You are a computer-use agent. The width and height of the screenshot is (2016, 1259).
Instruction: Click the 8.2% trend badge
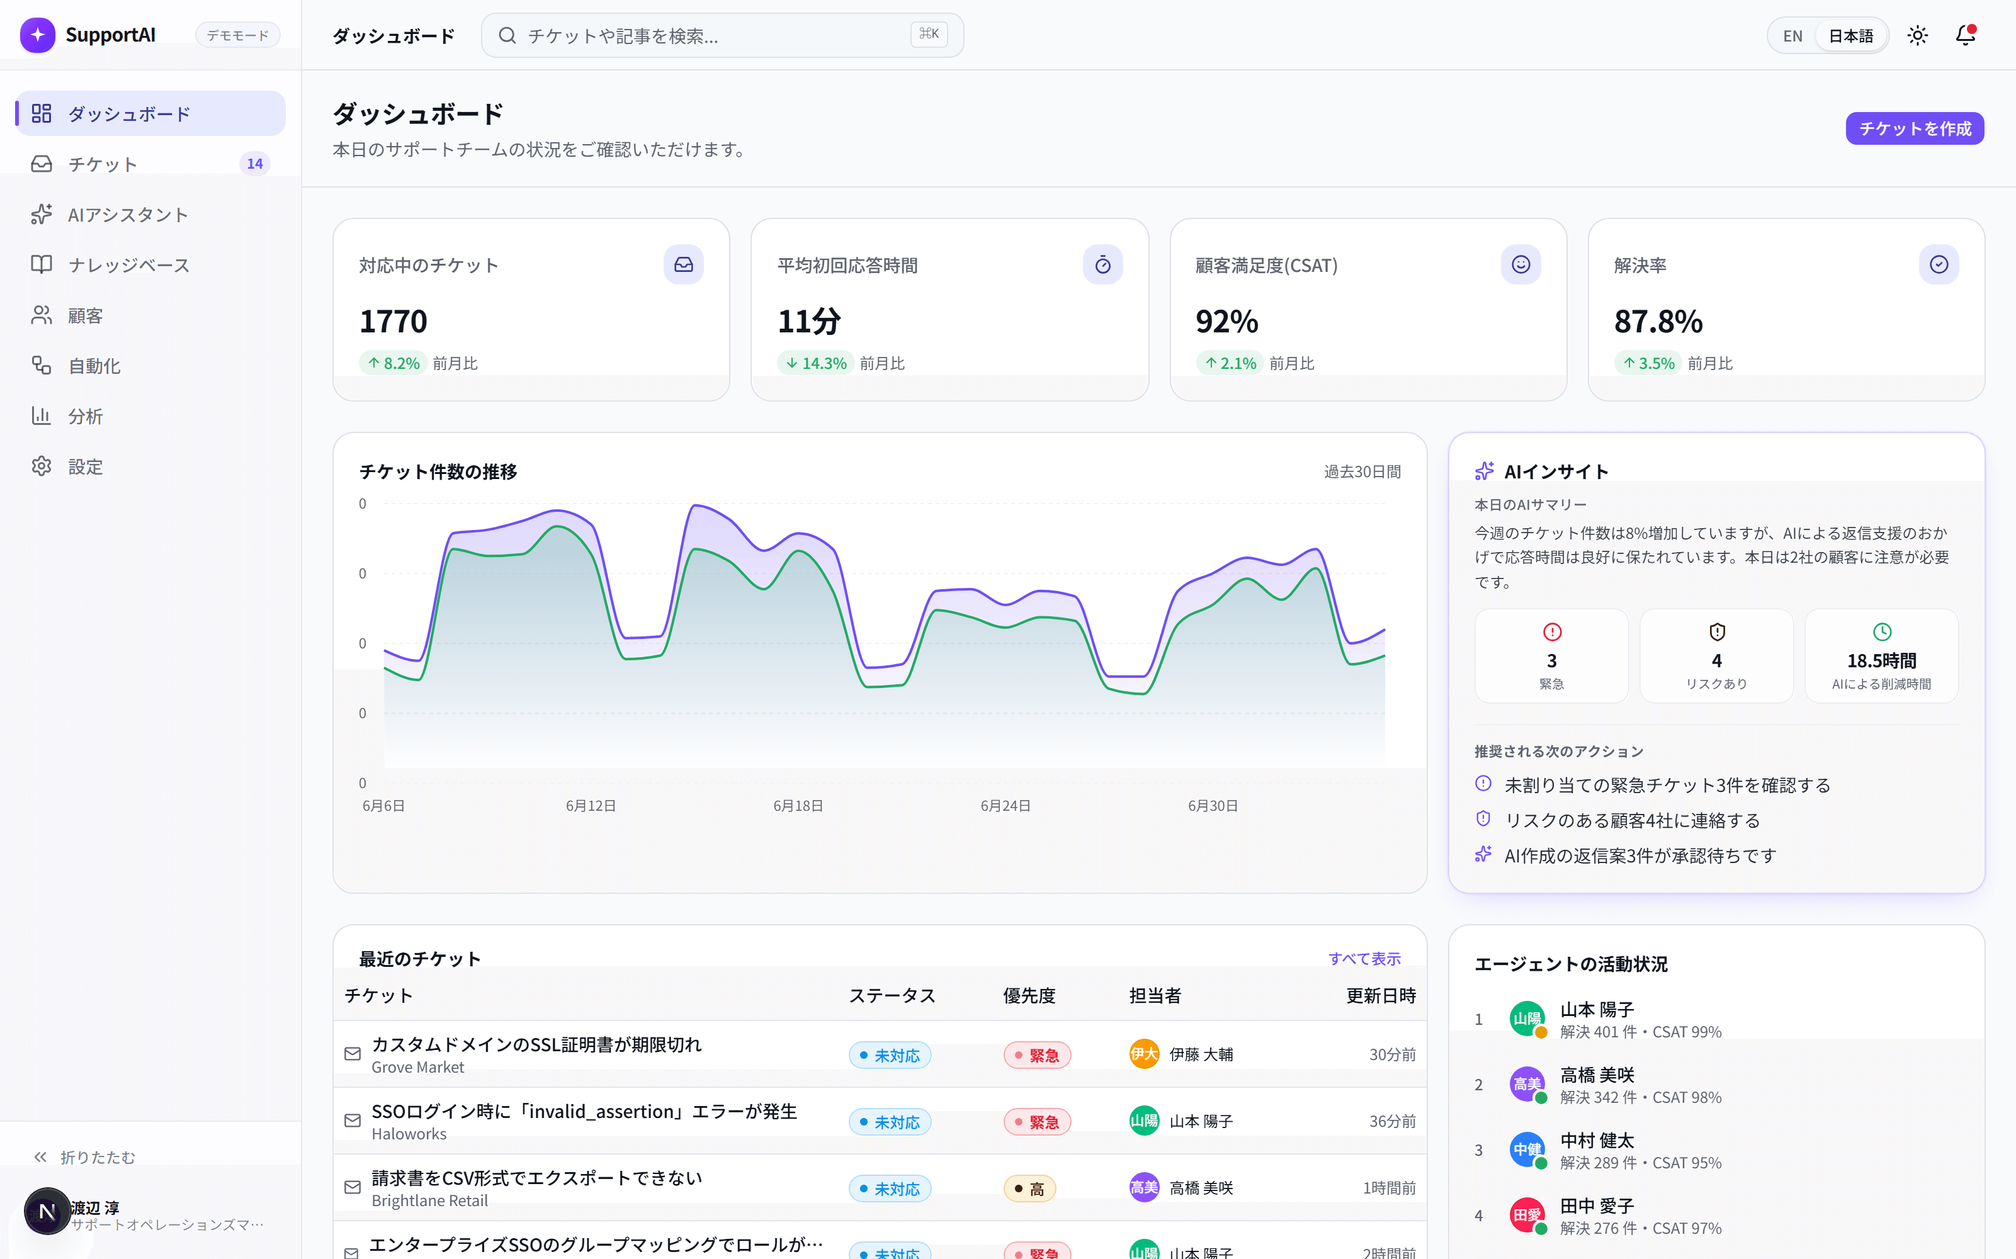point(393,363)
